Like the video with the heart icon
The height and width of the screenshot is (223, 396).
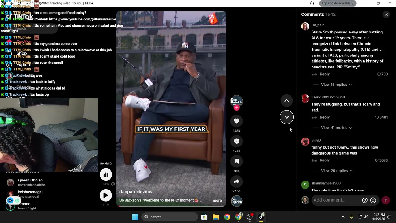pyautogui.click(x=236, y=121)
